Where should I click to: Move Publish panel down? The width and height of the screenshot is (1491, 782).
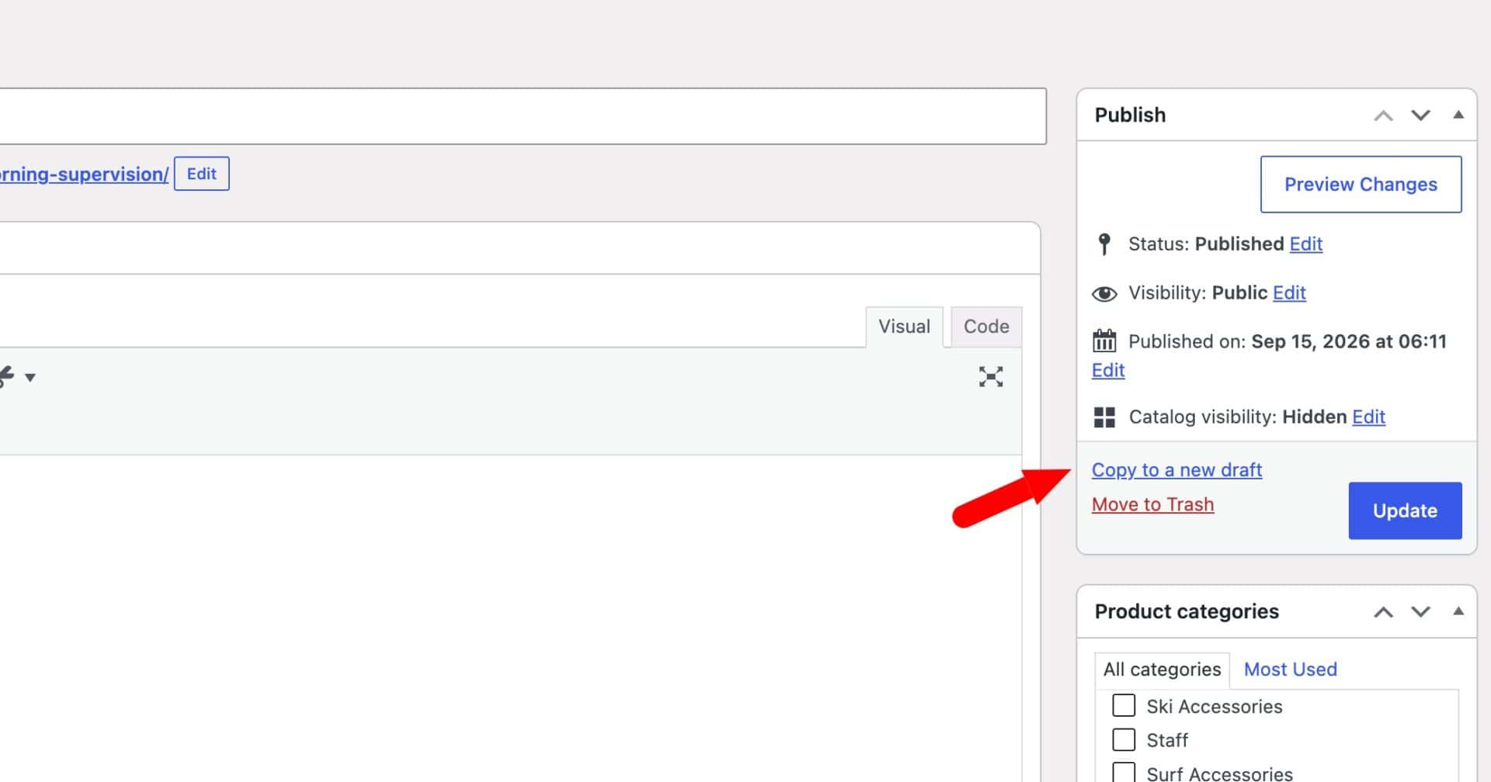coord(1420,116)
